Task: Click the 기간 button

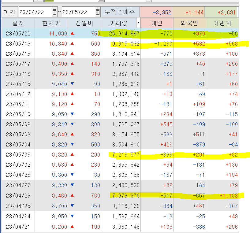Action: (9, 12)
